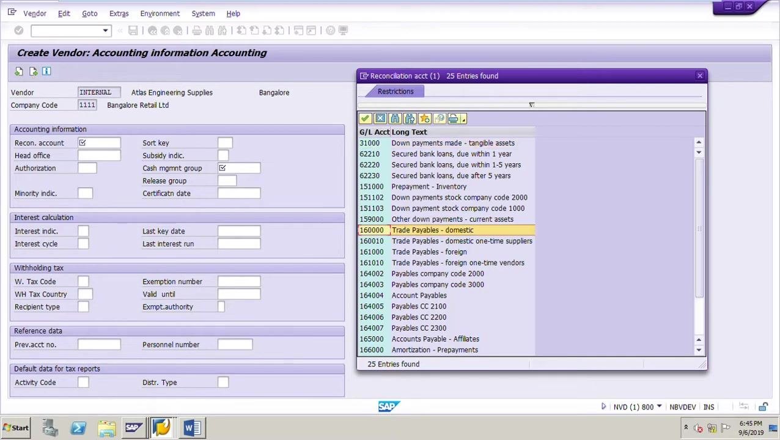Select row 164004 Account Payables
780x440 pixels.
[446, 295]
